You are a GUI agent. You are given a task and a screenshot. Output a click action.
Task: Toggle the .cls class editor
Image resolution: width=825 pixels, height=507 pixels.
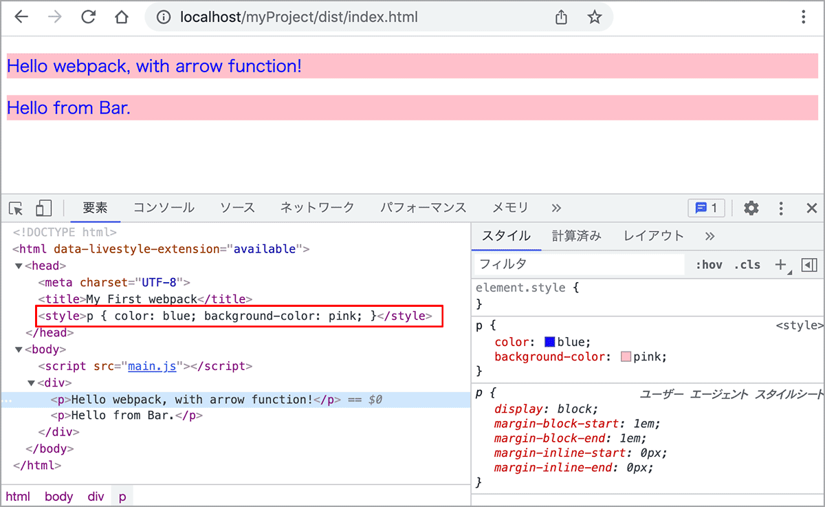coord(747,265)
